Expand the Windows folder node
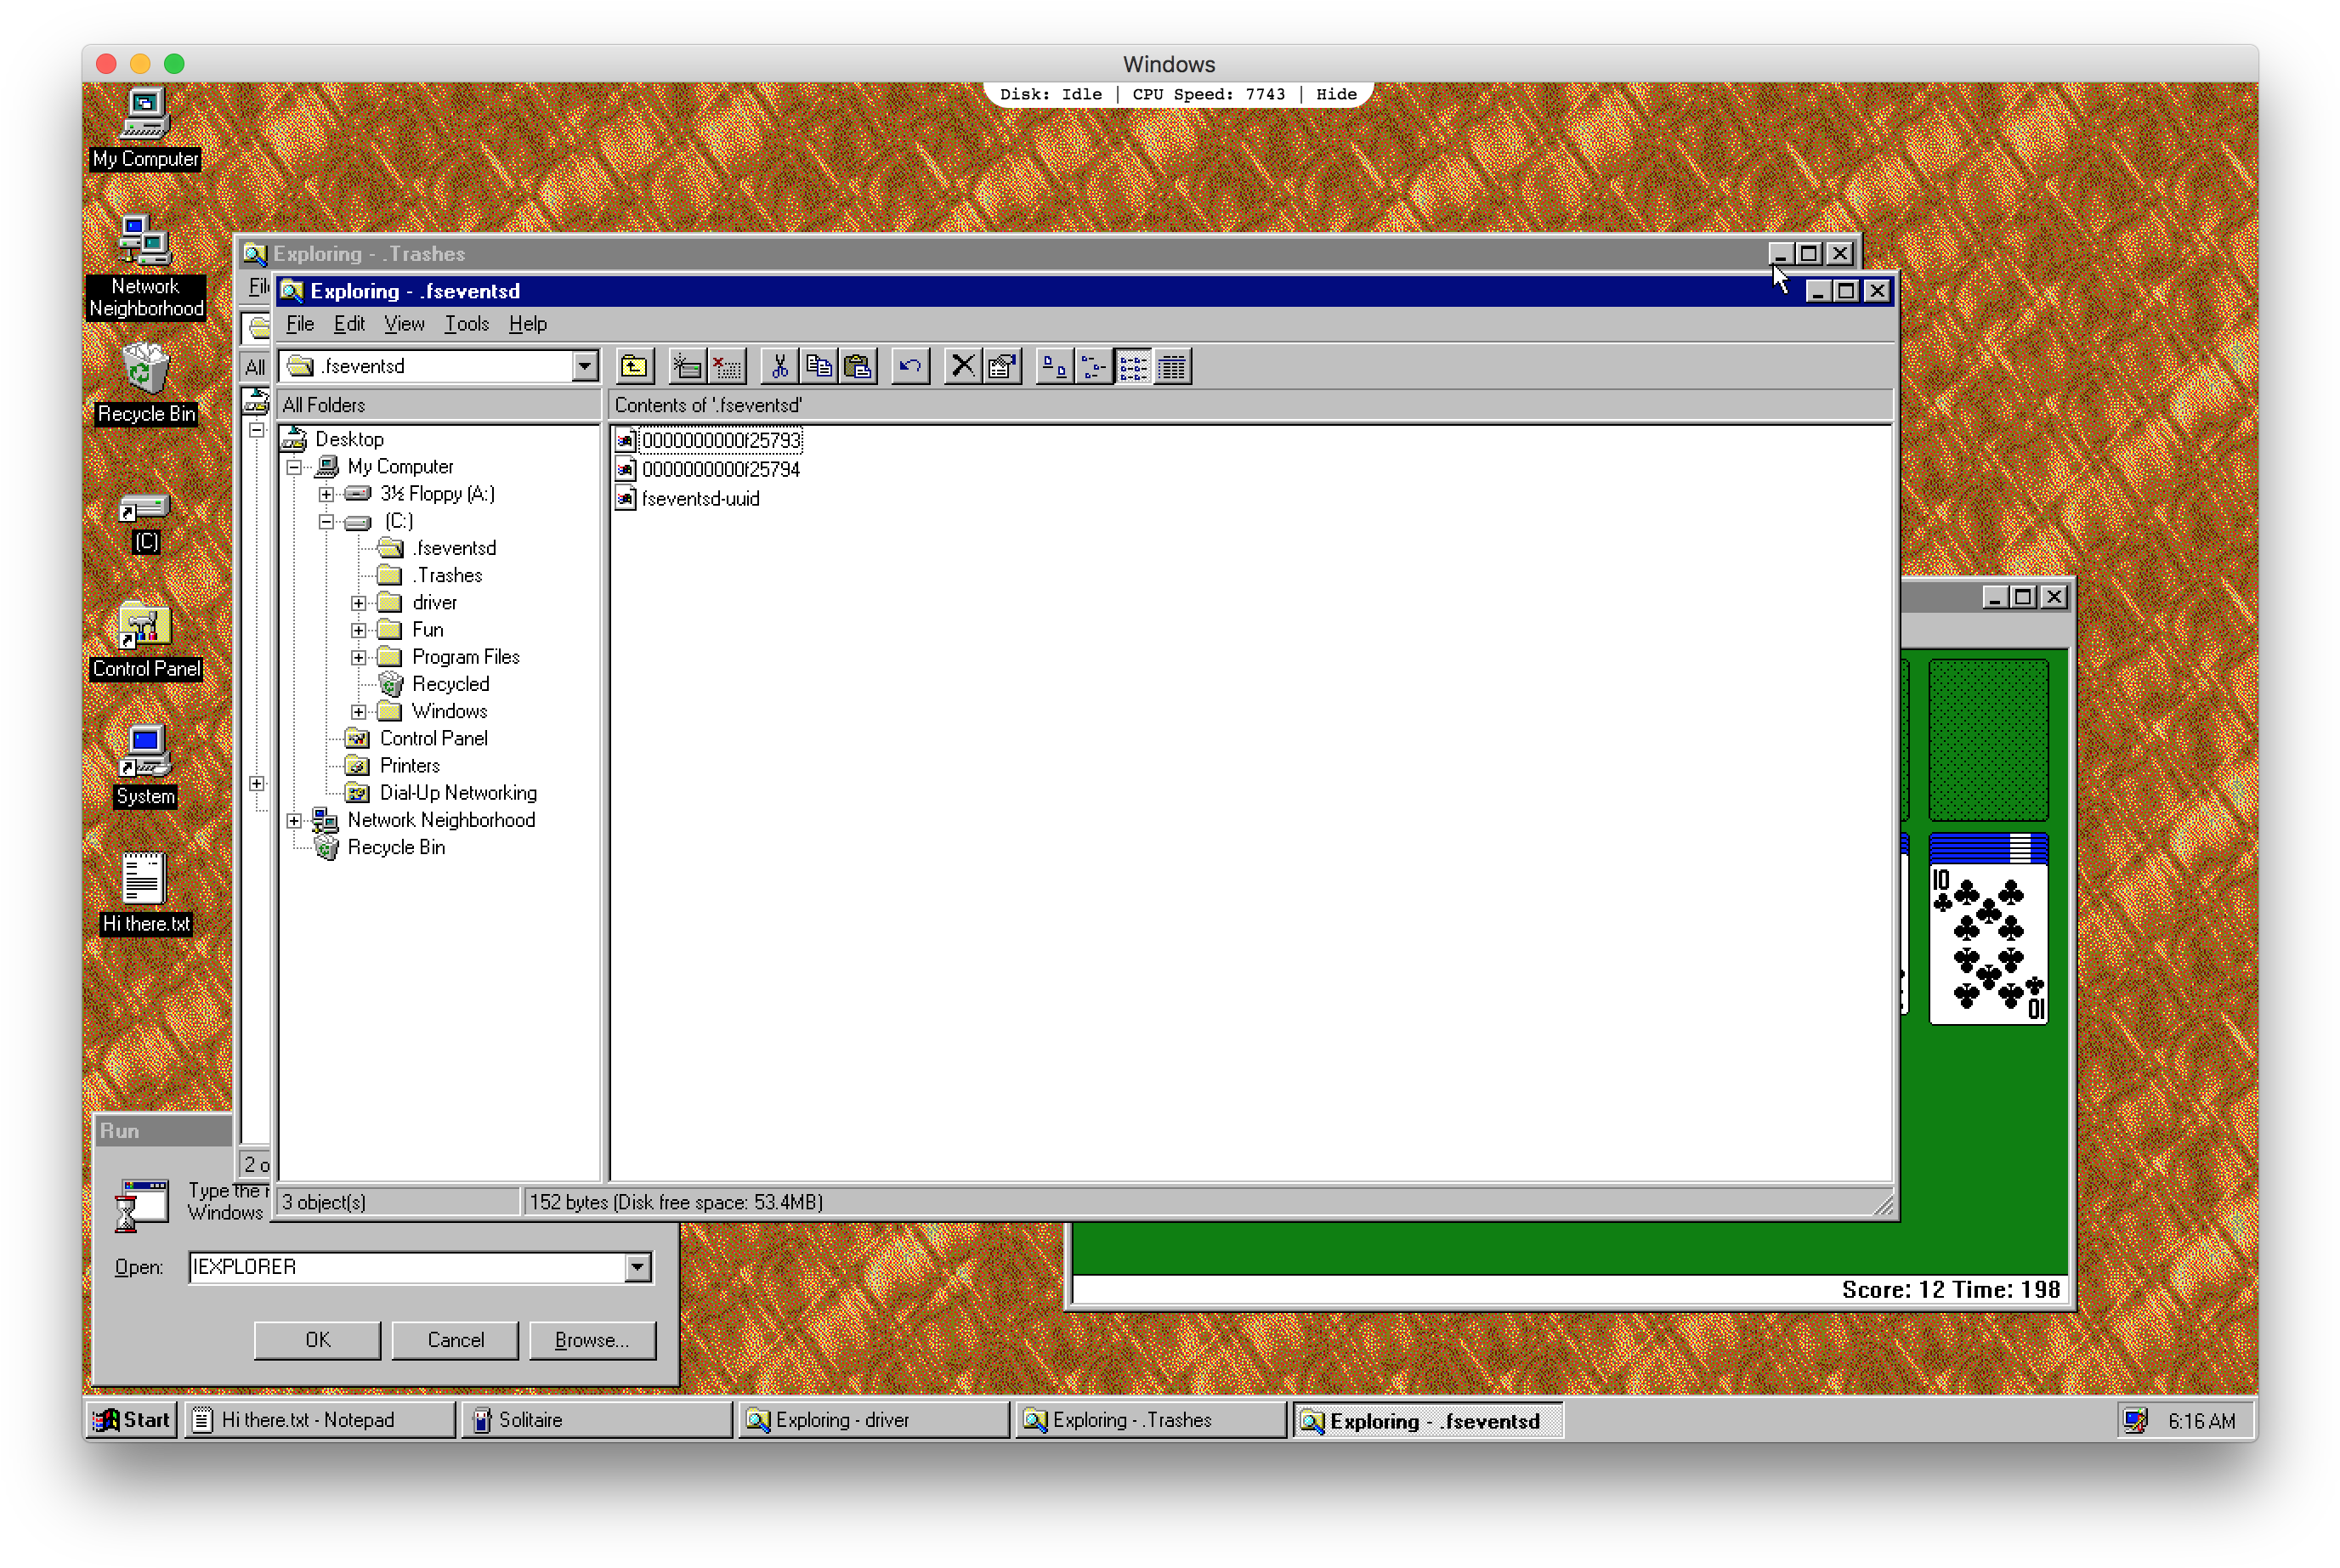The image size is (2340, 1568). [x=358, y=712]
